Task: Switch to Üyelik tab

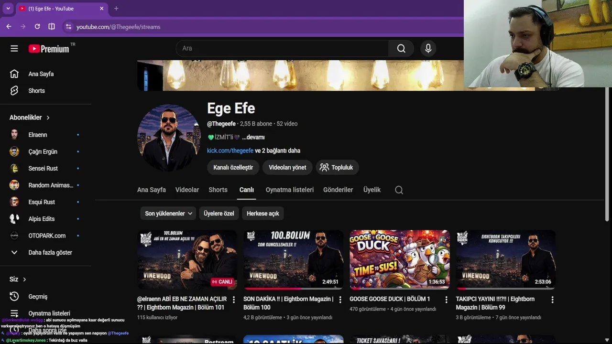Action: point(372,190)
